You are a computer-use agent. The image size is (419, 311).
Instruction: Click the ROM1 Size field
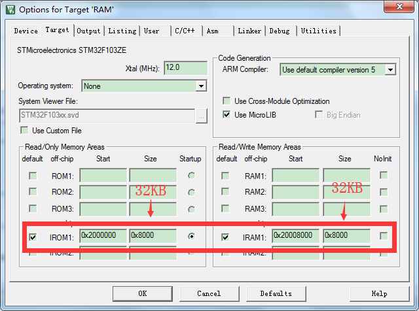(x=153, y=175)
